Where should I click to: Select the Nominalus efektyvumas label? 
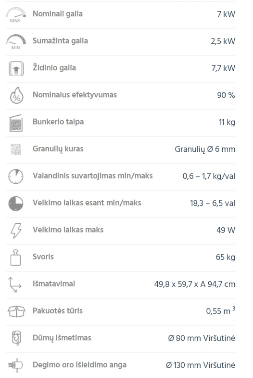[x=75, y=94]
